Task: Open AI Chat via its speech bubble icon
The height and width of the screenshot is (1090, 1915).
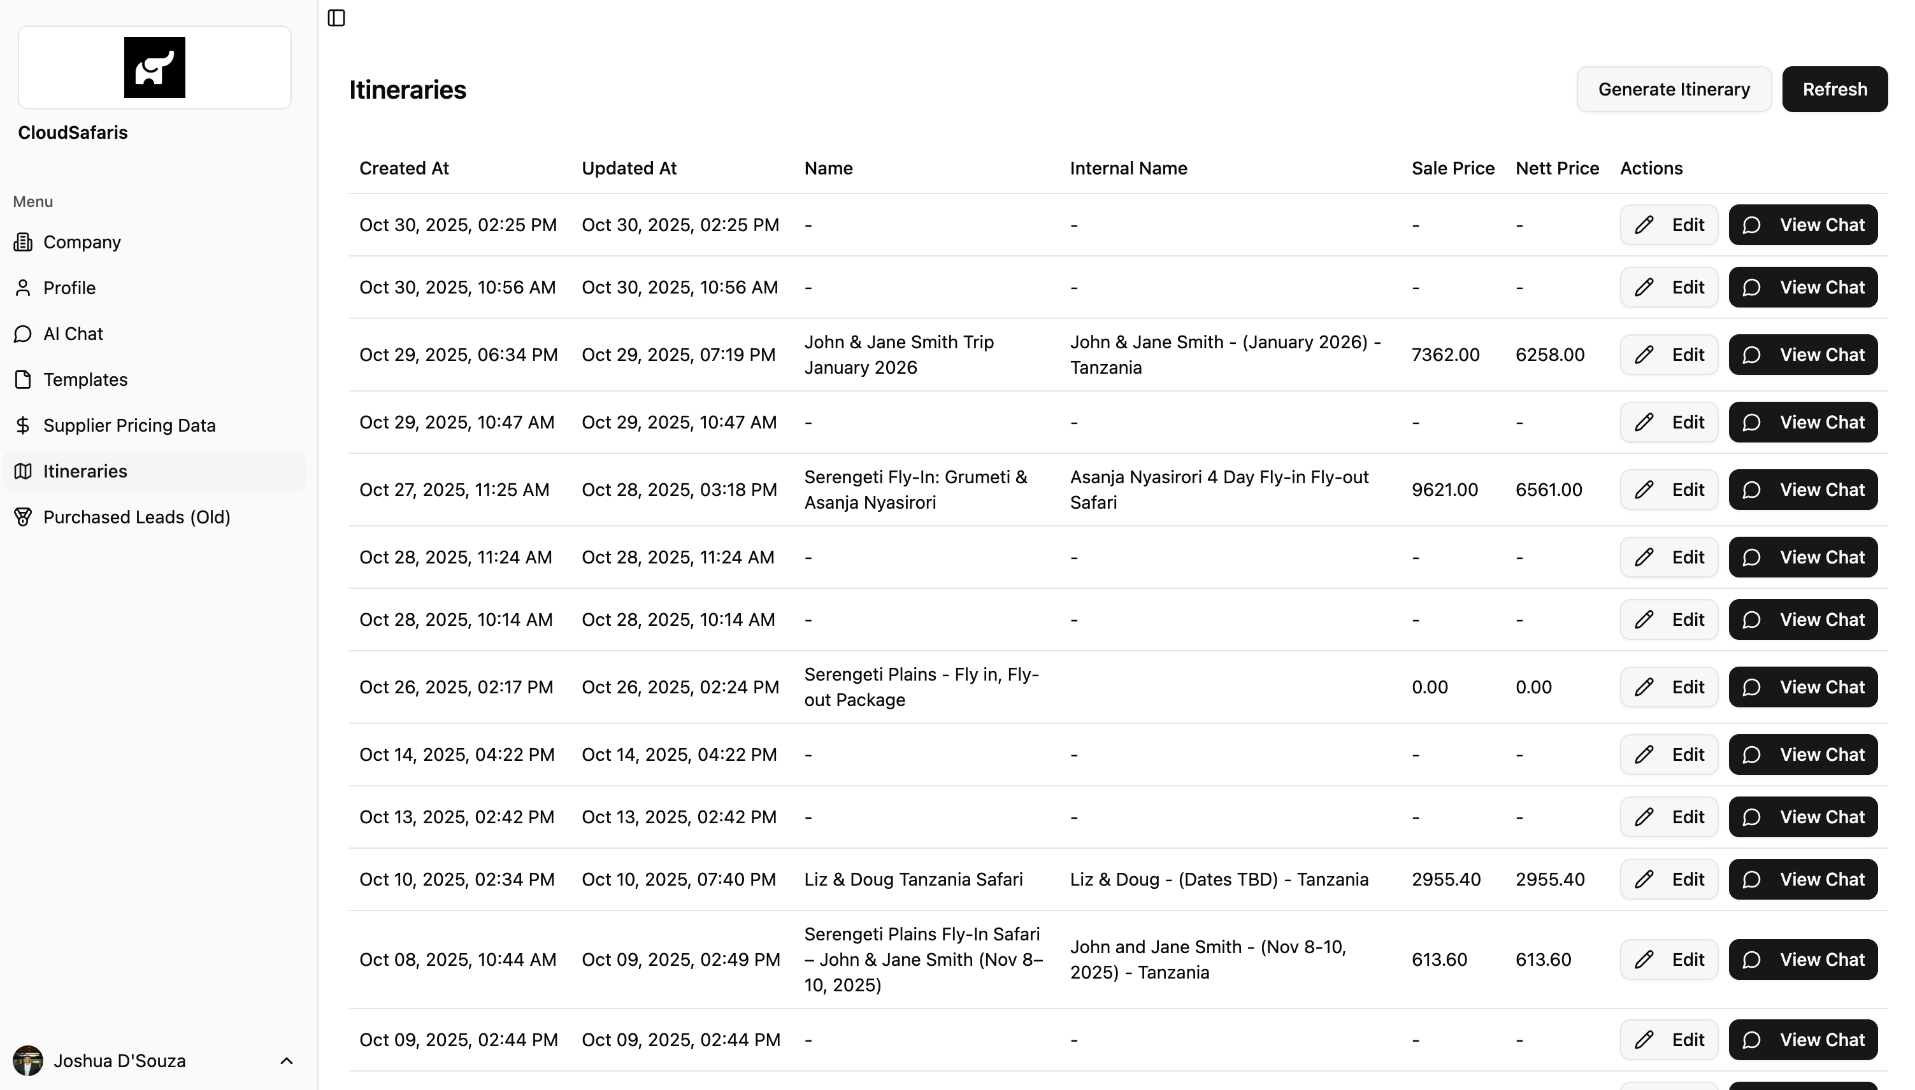Action: point(22,334)
